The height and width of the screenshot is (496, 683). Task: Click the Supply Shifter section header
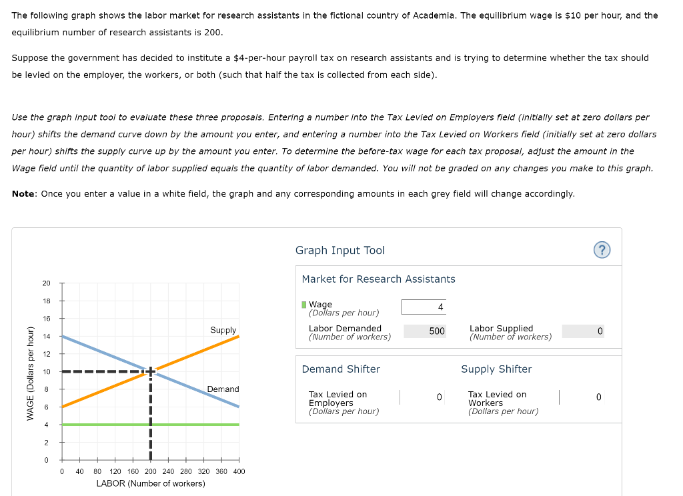[496, 369]
